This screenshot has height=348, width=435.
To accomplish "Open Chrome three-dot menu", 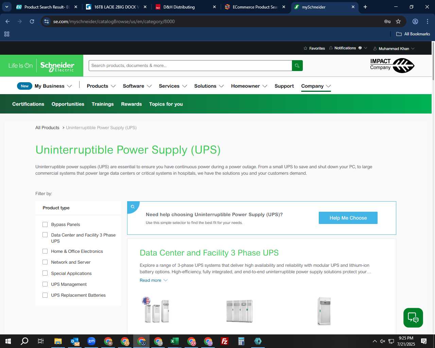I will [428, 21].
